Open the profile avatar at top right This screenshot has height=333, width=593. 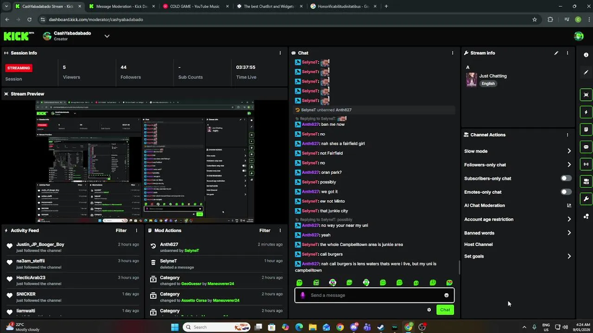click(x=579, y=36)
